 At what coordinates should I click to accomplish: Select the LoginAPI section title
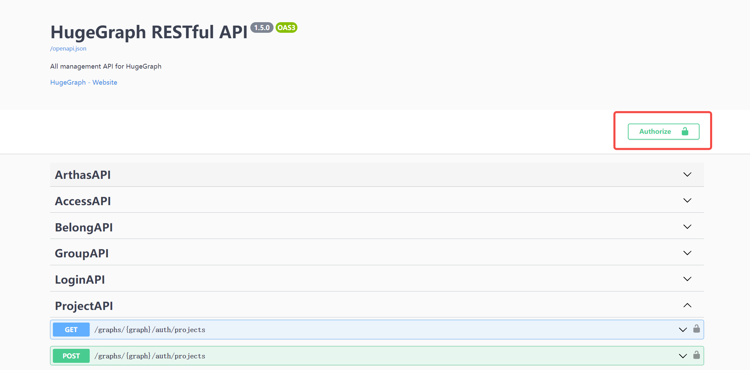[80, 280]
